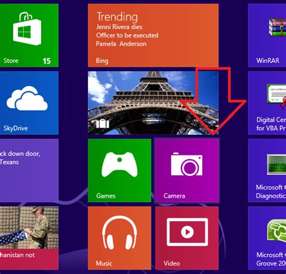Open Microsoft Diagnostics tile
Viewport: 286px width, 274px height.
click(267, 171)
